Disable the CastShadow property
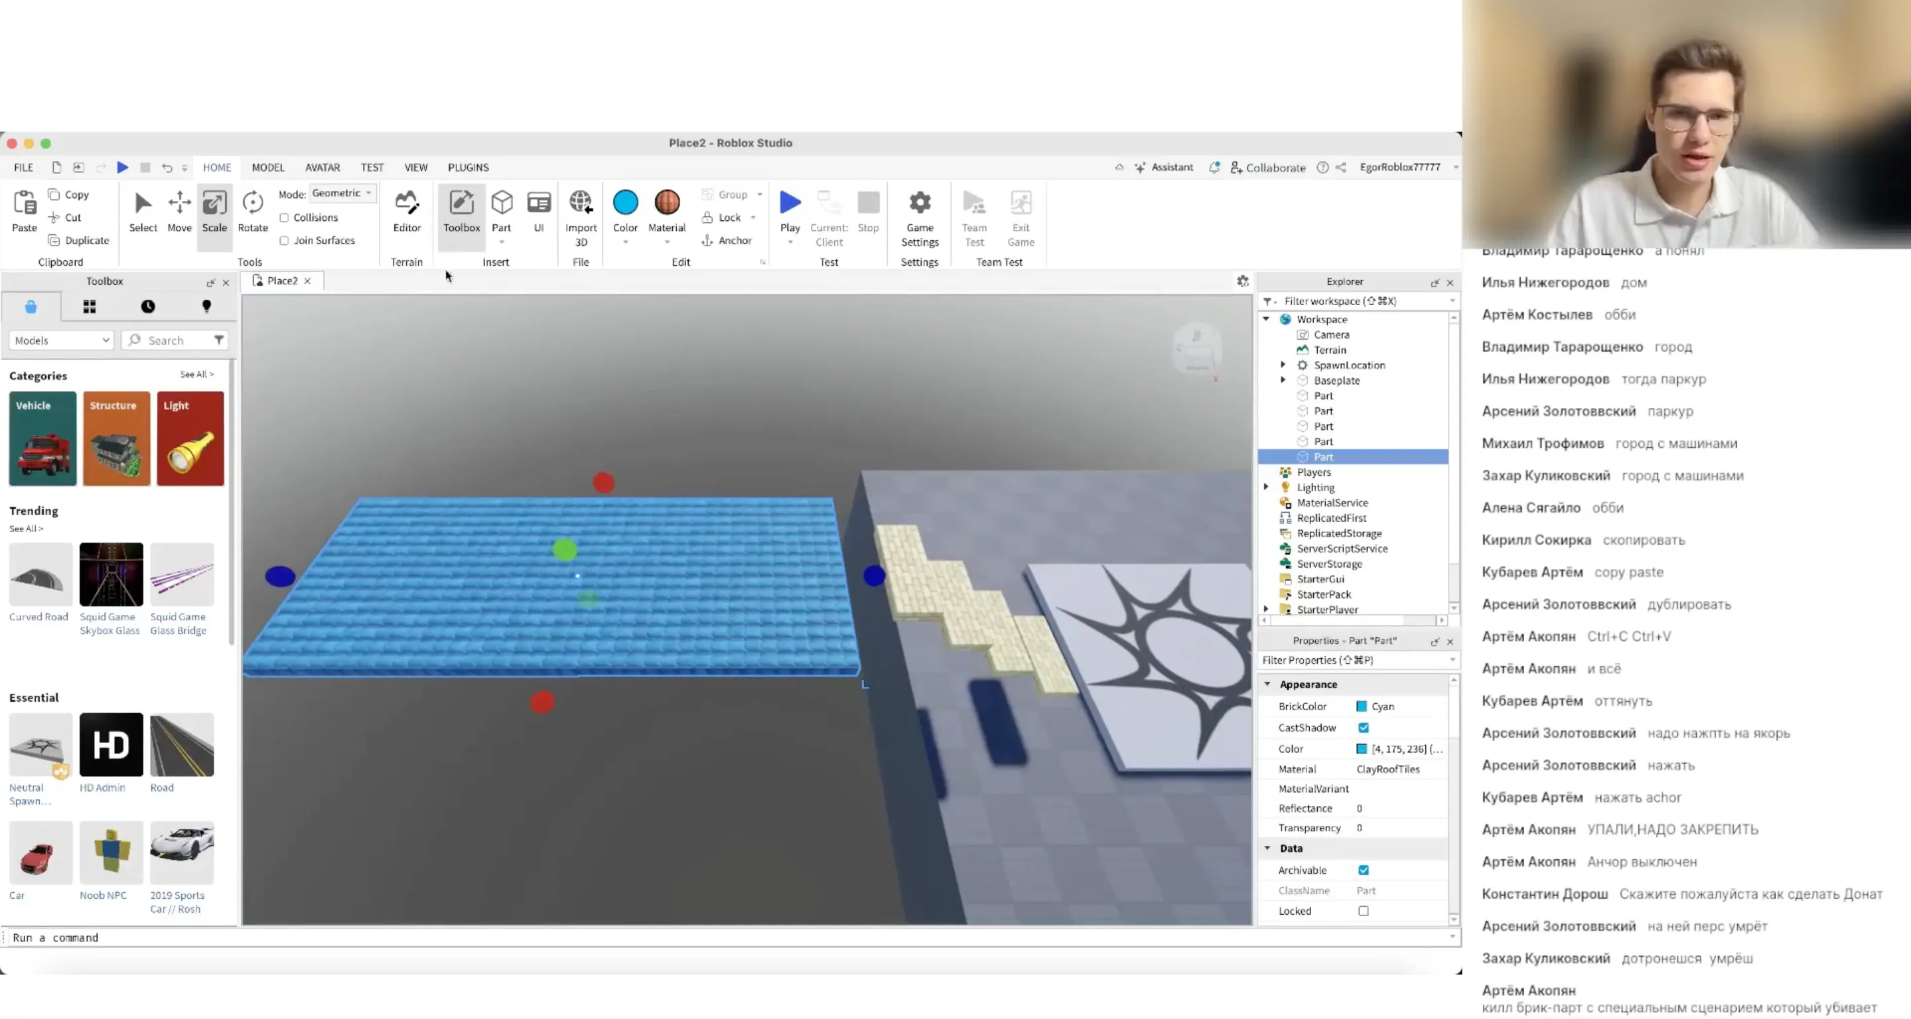The image size is (1911, 1019). click(1364, 728)
